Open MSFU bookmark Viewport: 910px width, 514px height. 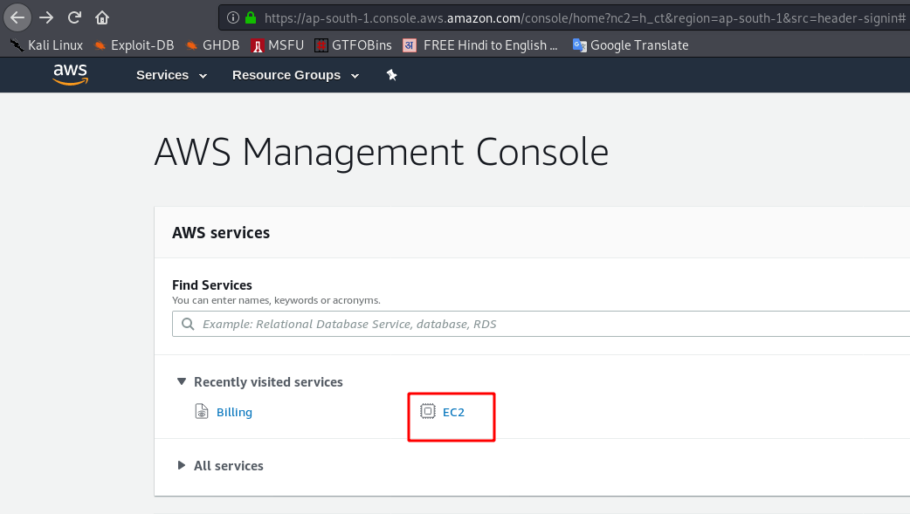(278, 45)
